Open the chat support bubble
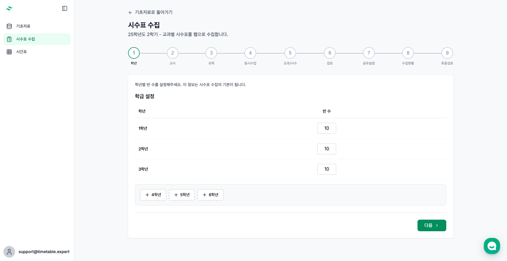507x261 pixels. pos(492,246)
